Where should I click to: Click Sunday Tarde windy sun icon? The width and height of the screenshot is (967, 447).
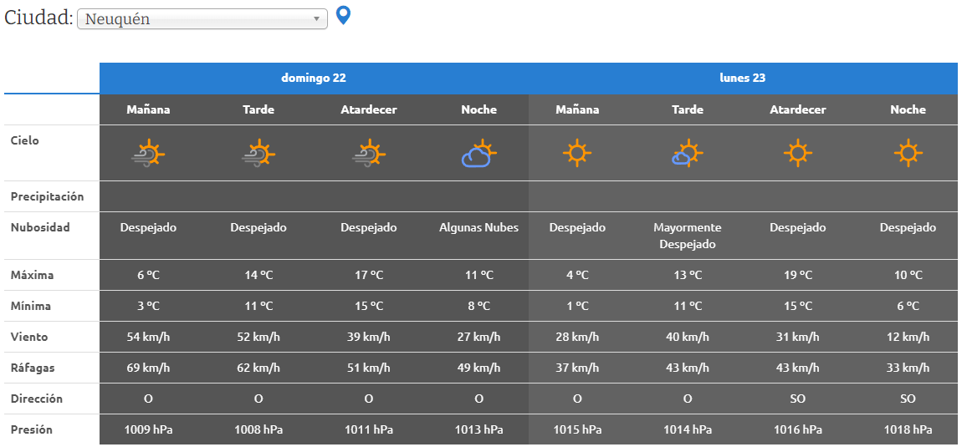coord(258,155)
